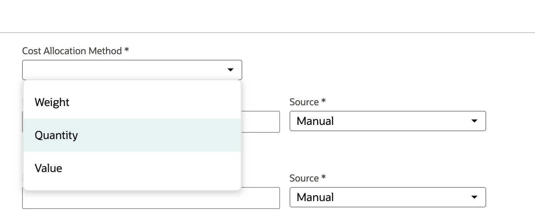Click the input field beside lower Source
Image resolution: width=535 pixels, height=220 pixels.
151,198
